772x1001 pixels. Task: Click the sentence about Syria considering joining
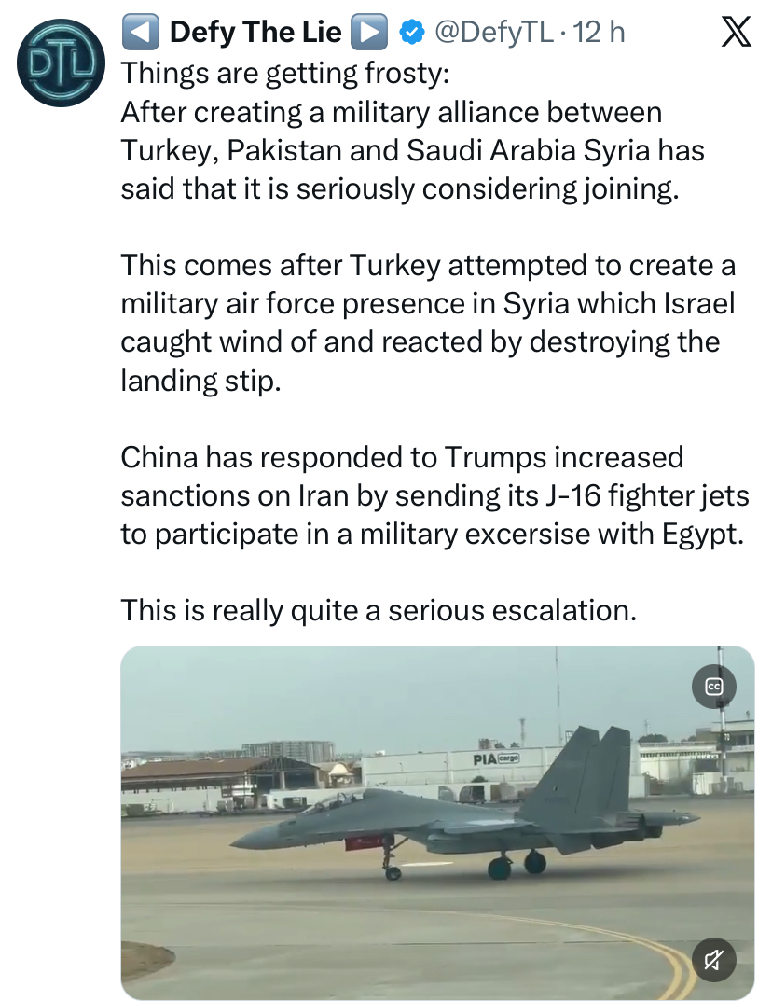coord(413,150)
